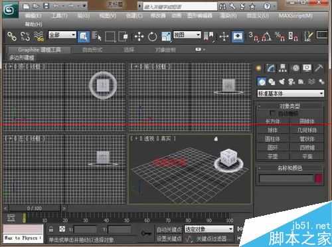Viewport: 332px width, 247px height.
Task: Select the Geometry category icon
Action: coord(262,82)
